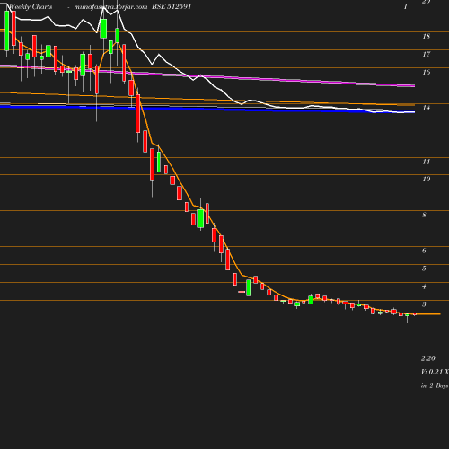
Task: Click the "in 2 Days" text
Action: click(x=435, y=386)
